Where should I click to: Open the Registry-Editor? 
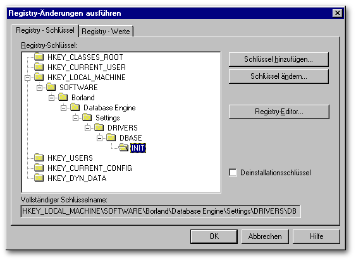click(279, 112)
